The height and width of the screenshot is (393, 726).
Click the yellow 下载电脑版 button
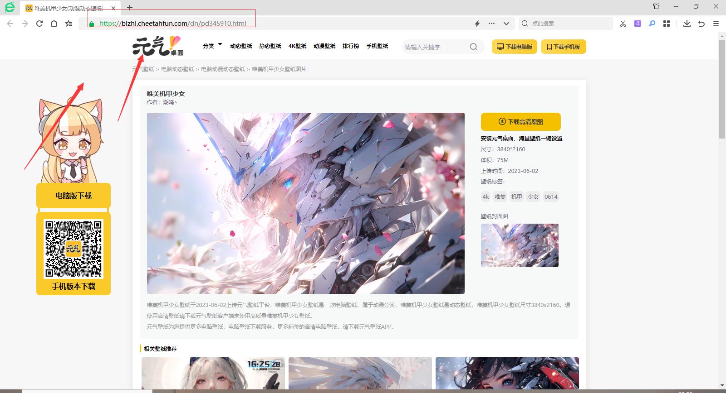[515, 47]
